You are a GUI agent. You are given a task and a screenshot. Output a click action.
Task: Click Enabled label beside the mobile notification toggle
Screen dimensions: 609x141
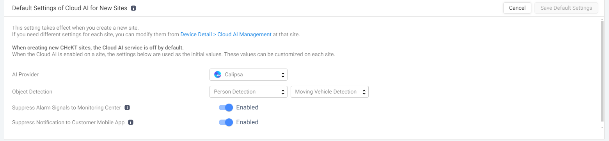(x=247, y=122)
